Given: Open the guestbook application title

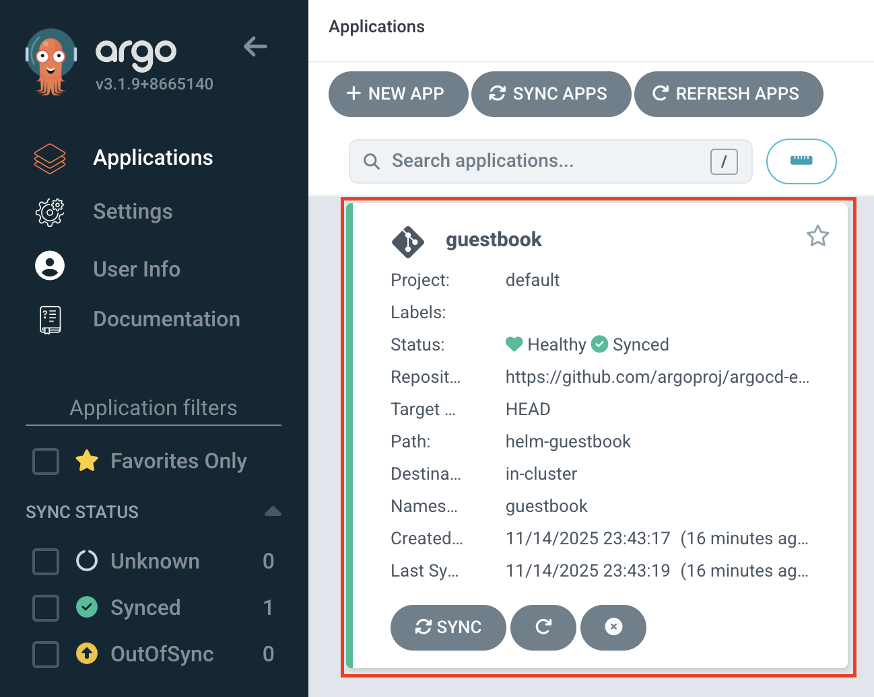Looking at the screenshot, I should pyautogui.click(x=494, y=240).
